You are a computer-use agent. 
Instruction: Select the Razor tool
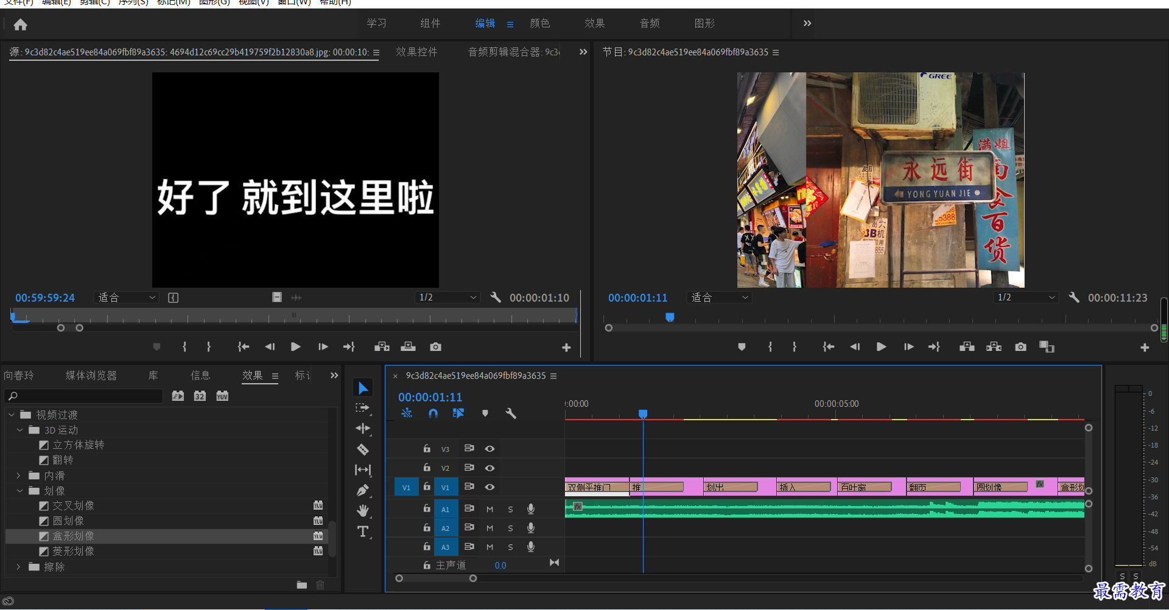coord(363,449)
